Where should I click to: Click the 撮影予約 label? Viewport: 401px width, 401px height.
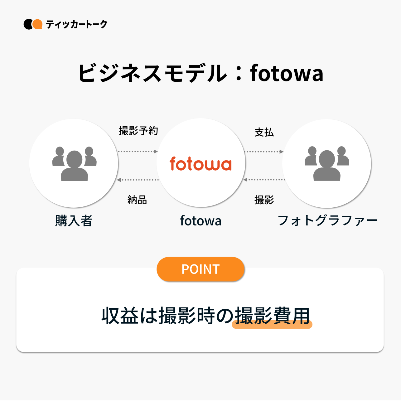click(x=138, y=131)
